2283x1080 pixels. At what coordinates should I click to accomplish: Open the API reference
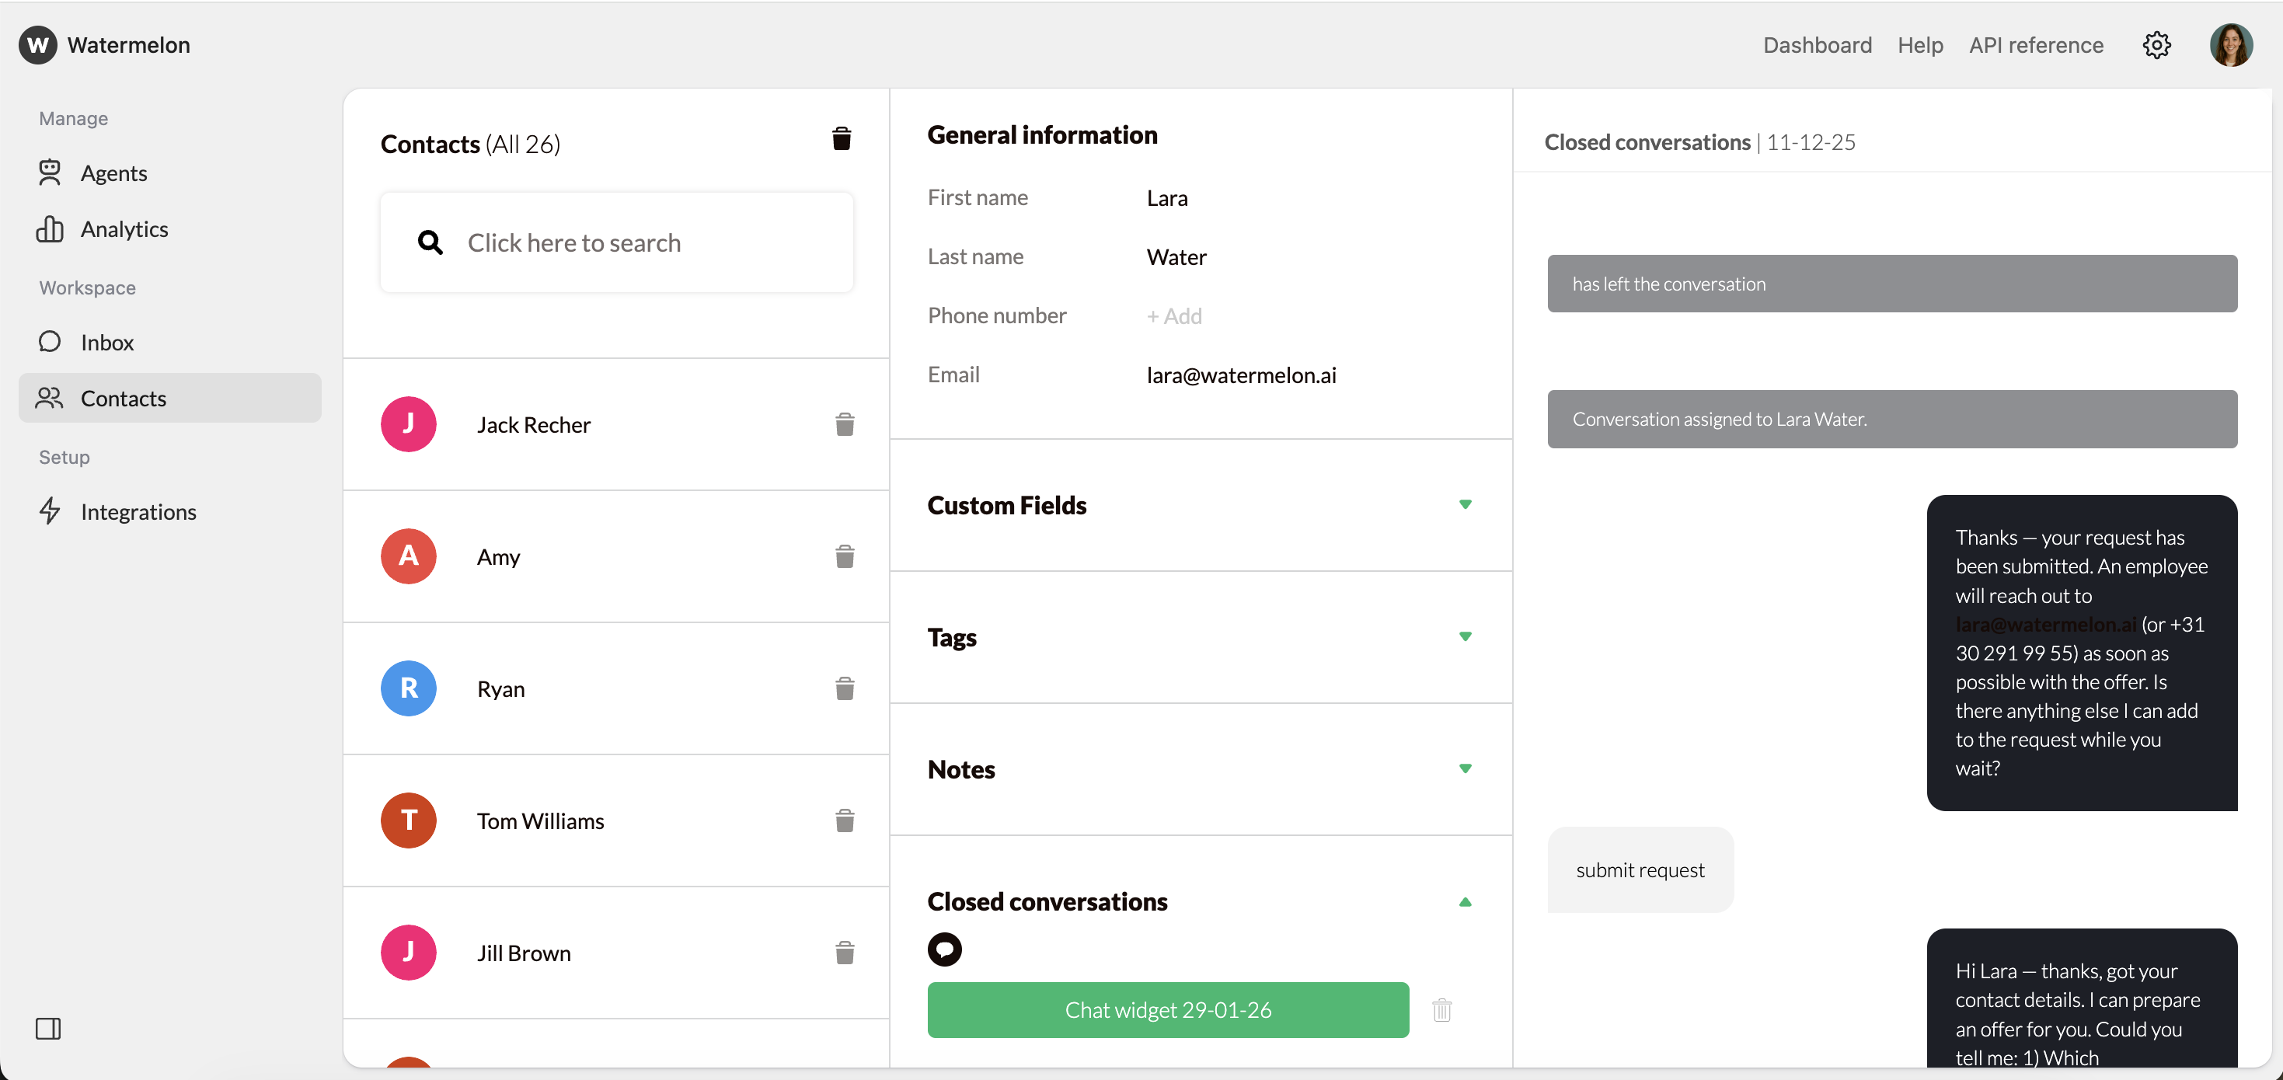coord(2036,44)
